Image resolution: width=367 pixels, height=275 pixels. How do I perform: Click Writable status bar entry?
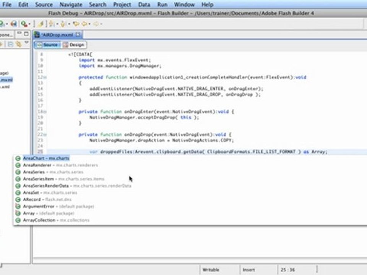point(211,270)
